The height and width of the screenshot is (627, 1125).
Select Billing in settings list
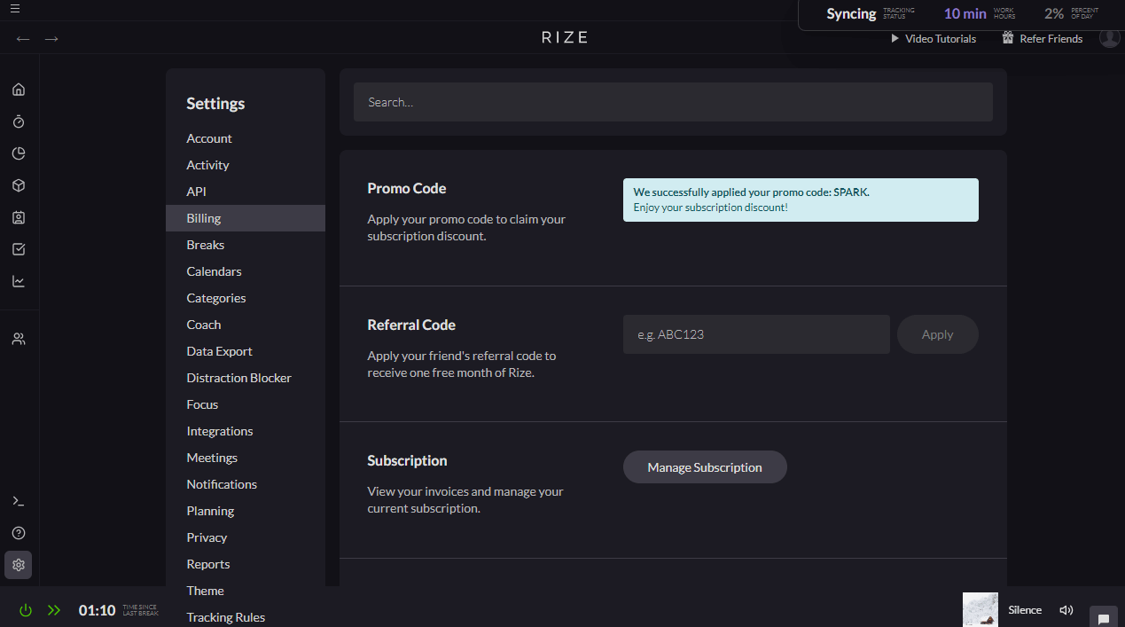[246, 218]
